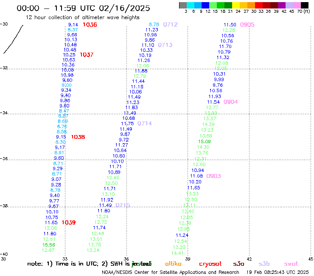Click the lavender time label 0713
The height and width of the screenshot is (276, 314).
tap(165, 45)
